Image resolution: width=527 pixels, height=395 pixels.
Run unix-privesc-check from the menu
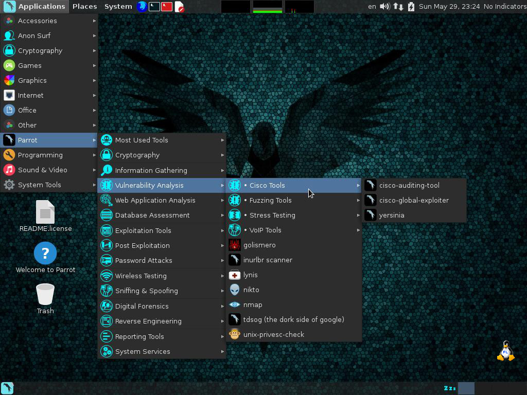click(x=273, y=334)
